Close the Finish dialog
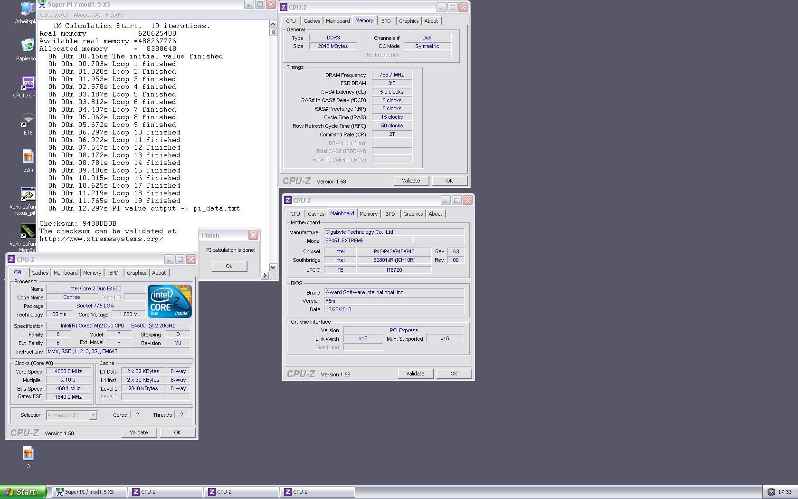The image size is (798, 499). [x=254, y=235]
